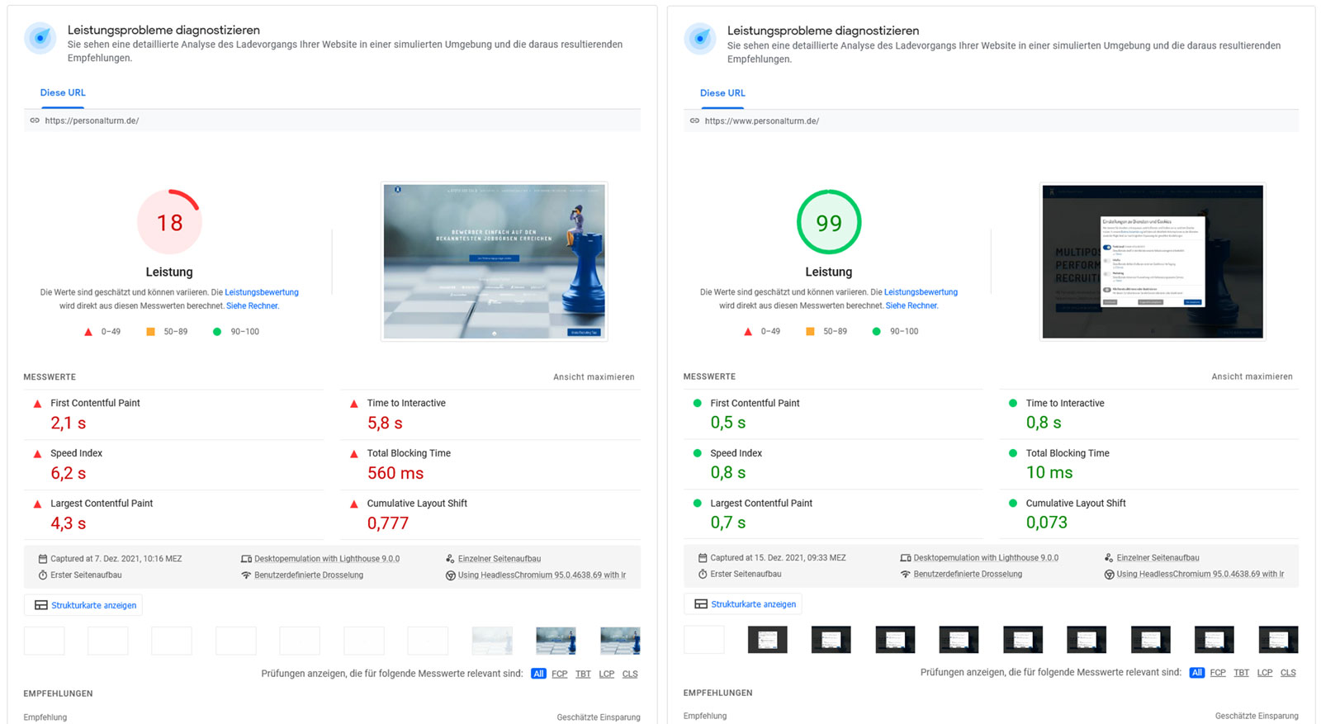Click the red score gauge showing 18
Viewport: 1321px width, 724px height.
[169, 222]
